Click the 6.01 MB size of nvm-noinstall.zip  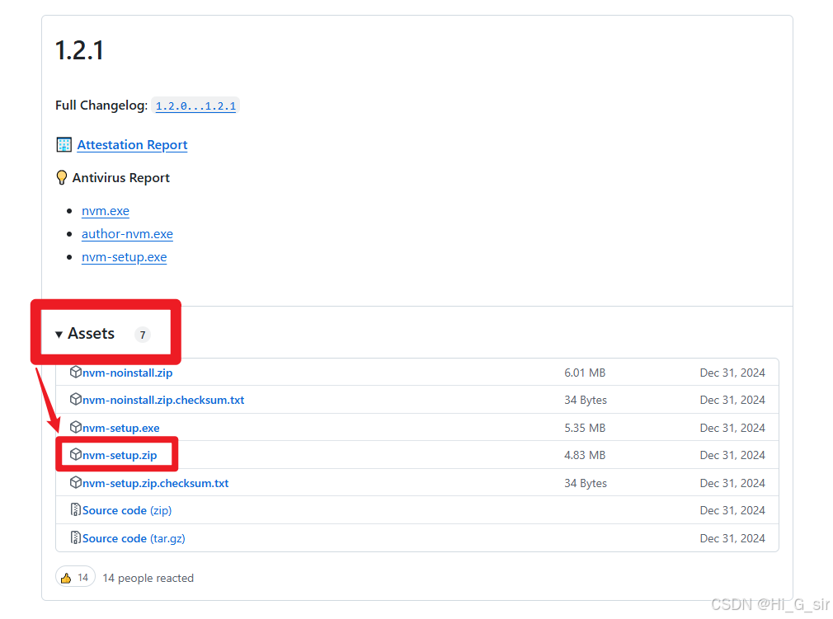(x=585, y=373)
